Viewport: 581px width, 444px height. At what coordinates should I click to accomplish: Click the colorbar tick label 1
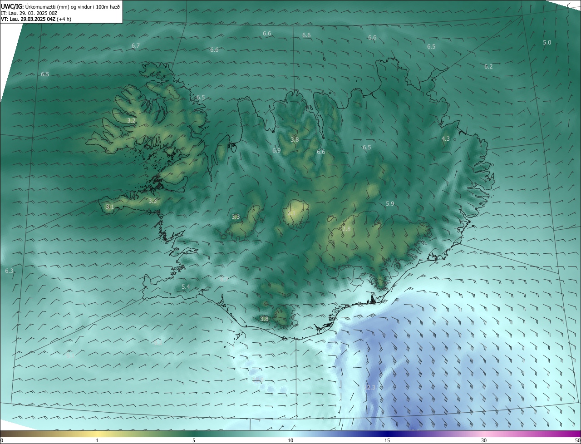point(98,440)
